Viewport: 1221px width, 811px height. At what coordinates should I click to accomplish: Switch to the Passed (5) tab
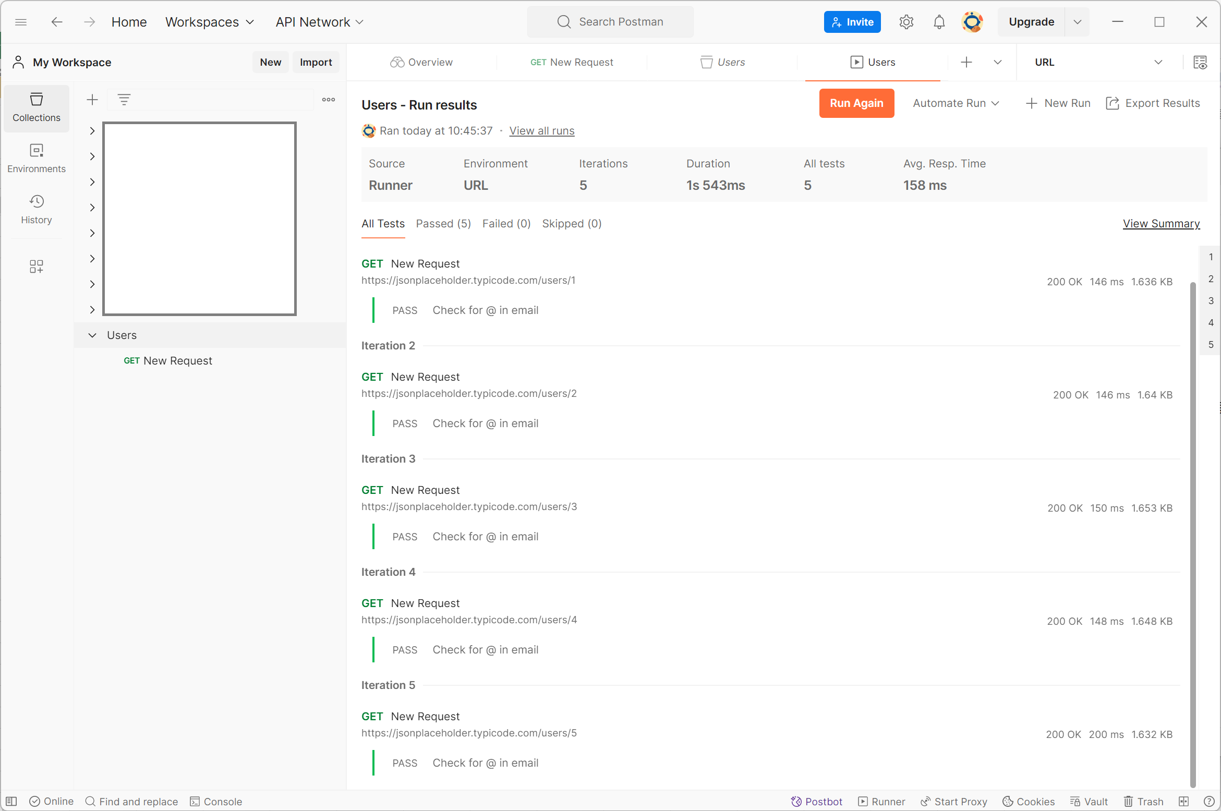tap(443, 224)
